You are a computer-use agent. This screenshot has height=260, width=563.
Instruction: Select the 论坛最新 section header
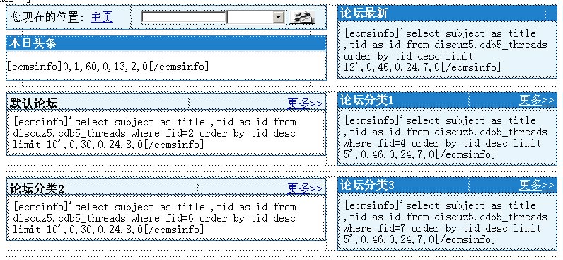(447, 13)
